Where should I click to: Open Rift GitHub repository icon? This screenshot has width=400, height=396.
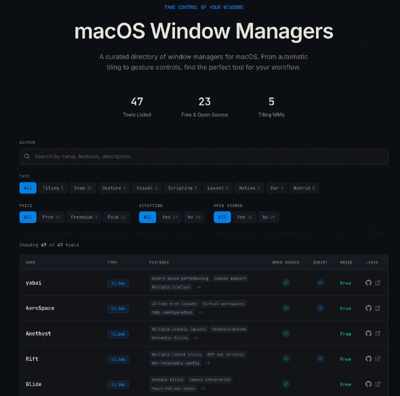(368, 358)
